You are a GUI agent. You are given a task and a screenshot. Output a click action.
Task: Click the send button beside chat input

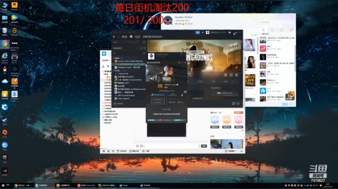(x=204, y=146)
